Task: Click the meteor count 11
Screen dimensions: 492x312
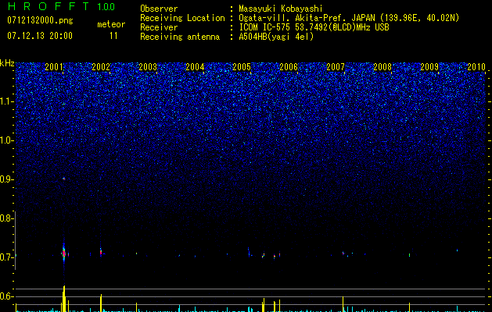Action: (x=113, y=36)
